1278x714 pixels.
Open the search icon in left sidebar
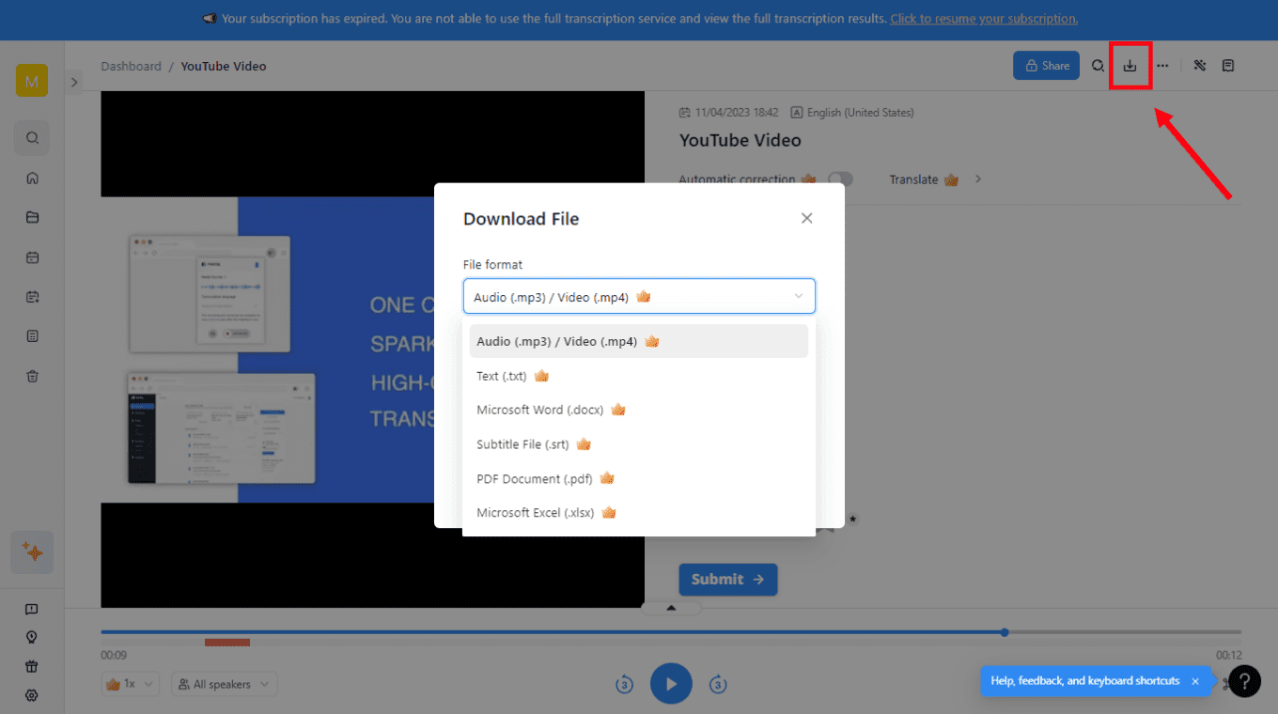32,138
